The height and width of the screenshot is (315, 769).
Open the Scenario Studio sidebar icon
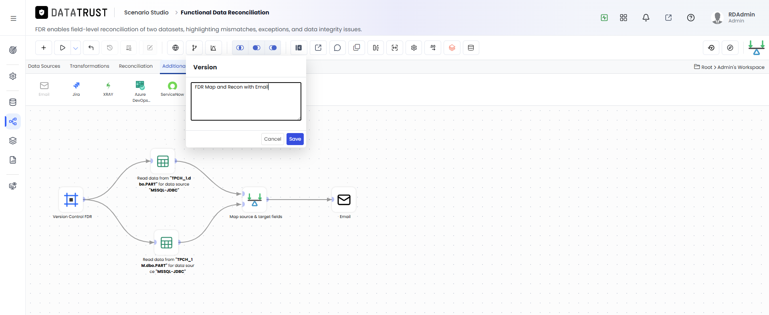(x=13, y=121)
